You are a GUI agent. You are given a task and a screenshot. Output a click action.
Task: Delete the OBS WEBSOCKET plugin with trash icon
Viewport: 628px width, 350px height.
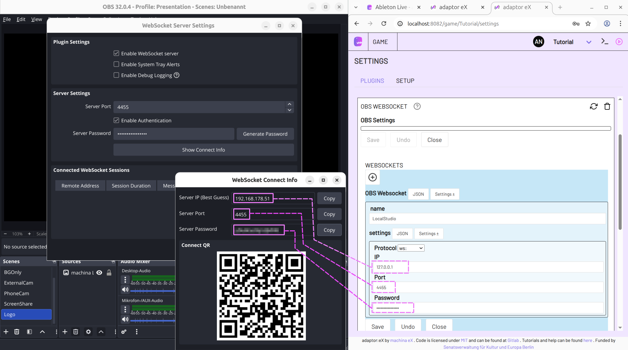(x=607, y=106)
